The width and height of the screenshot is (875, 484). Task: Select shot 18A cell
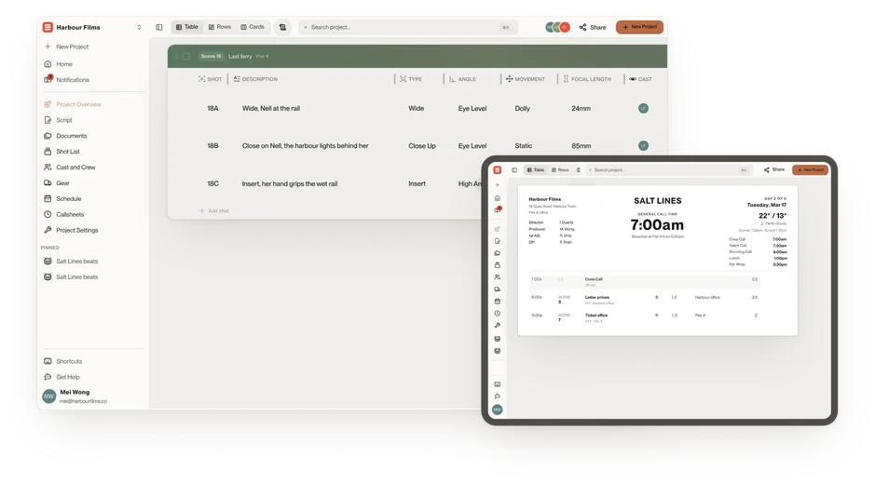[x=212, y=109]
